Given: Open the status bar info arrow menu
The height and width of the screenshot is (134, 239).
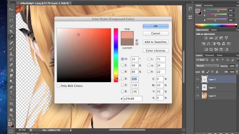Looking at the screenshot, I should tap(71, 130).
